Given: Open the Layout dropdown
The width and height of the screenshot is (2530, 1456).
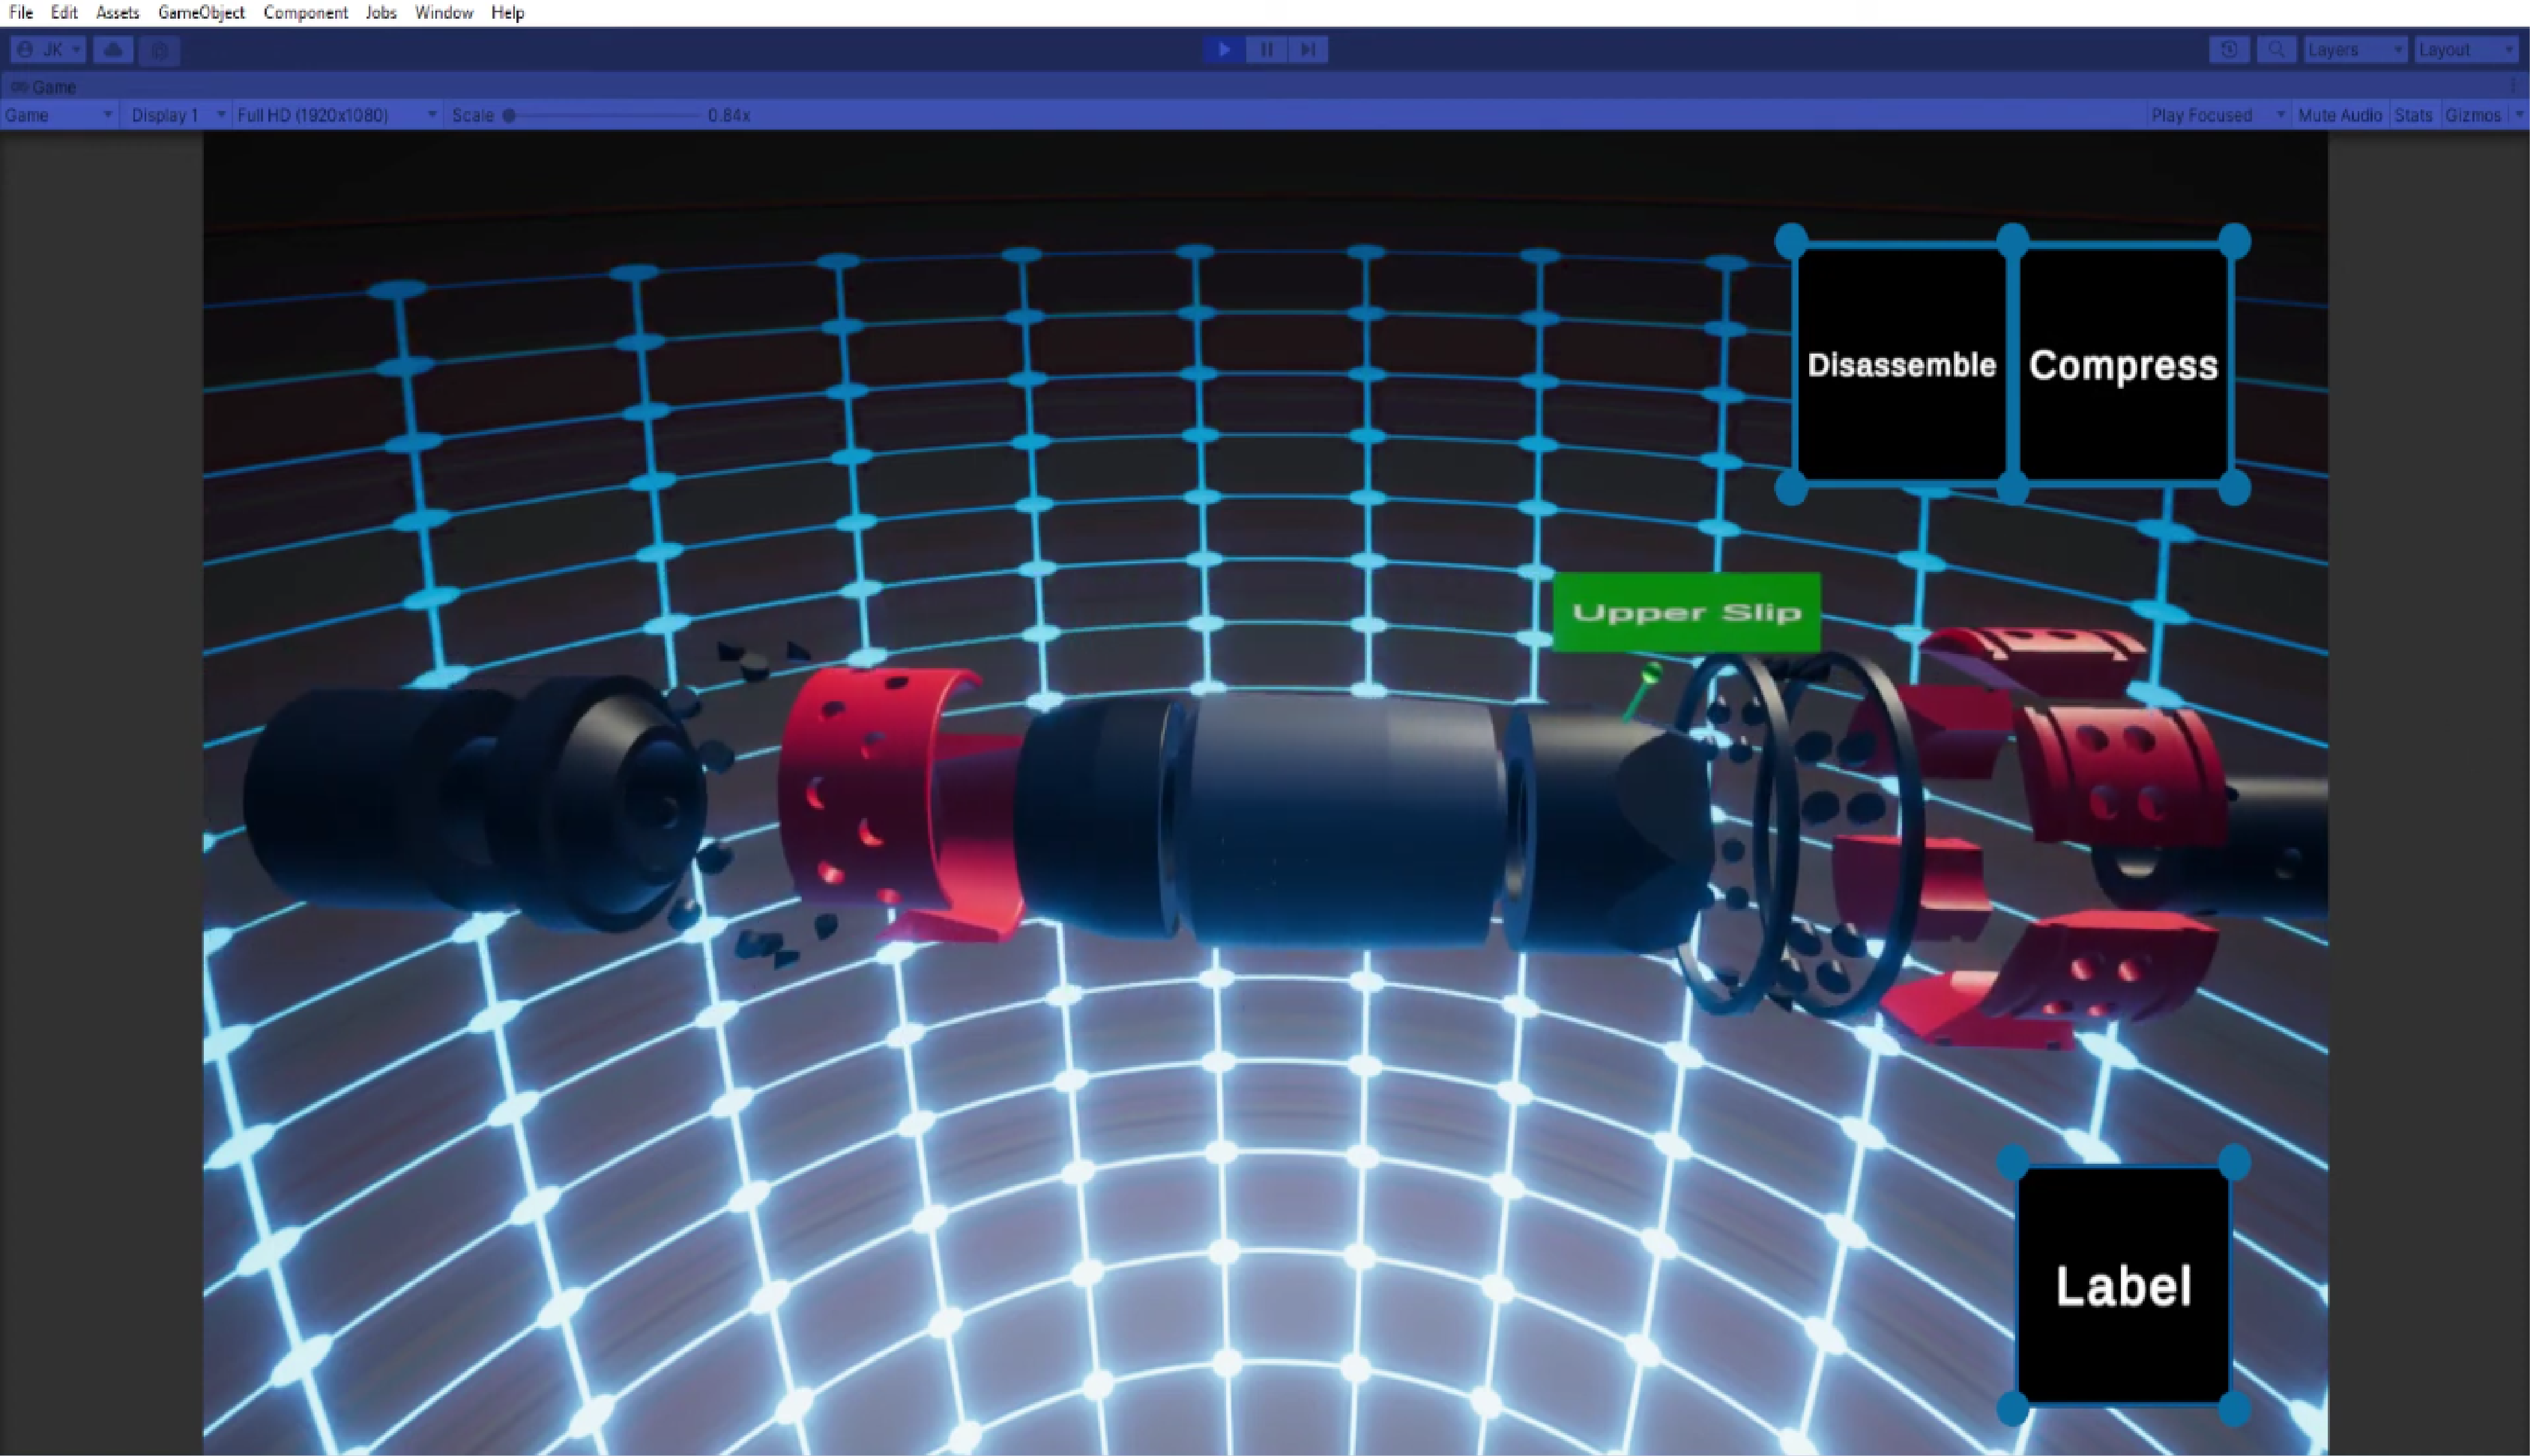Looking at the screenshot, I should [2466, 49].
